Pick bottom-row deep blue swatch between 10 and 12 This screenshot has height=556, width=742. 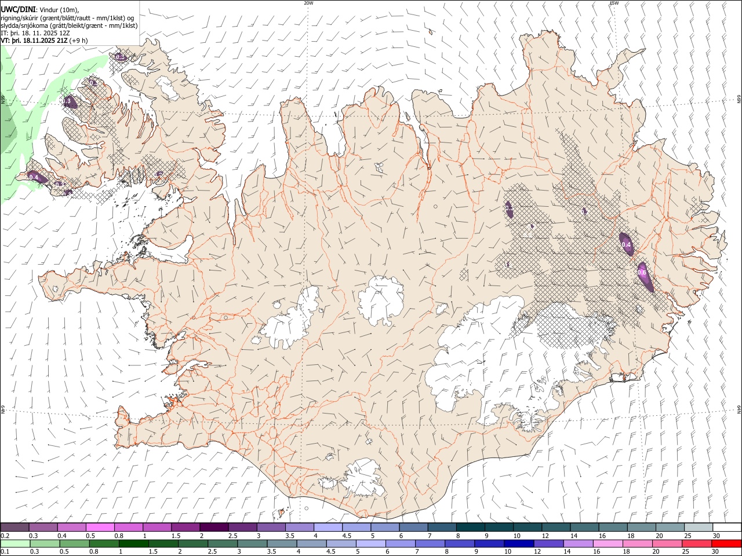520,543
